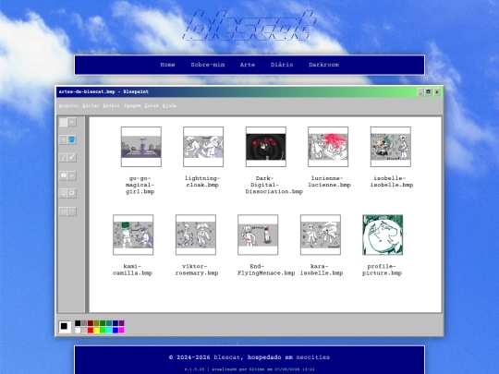Screen dimensions: 499x374
Task: Open the Diário page
Action: pyautogui.click(x=282, y=65)
